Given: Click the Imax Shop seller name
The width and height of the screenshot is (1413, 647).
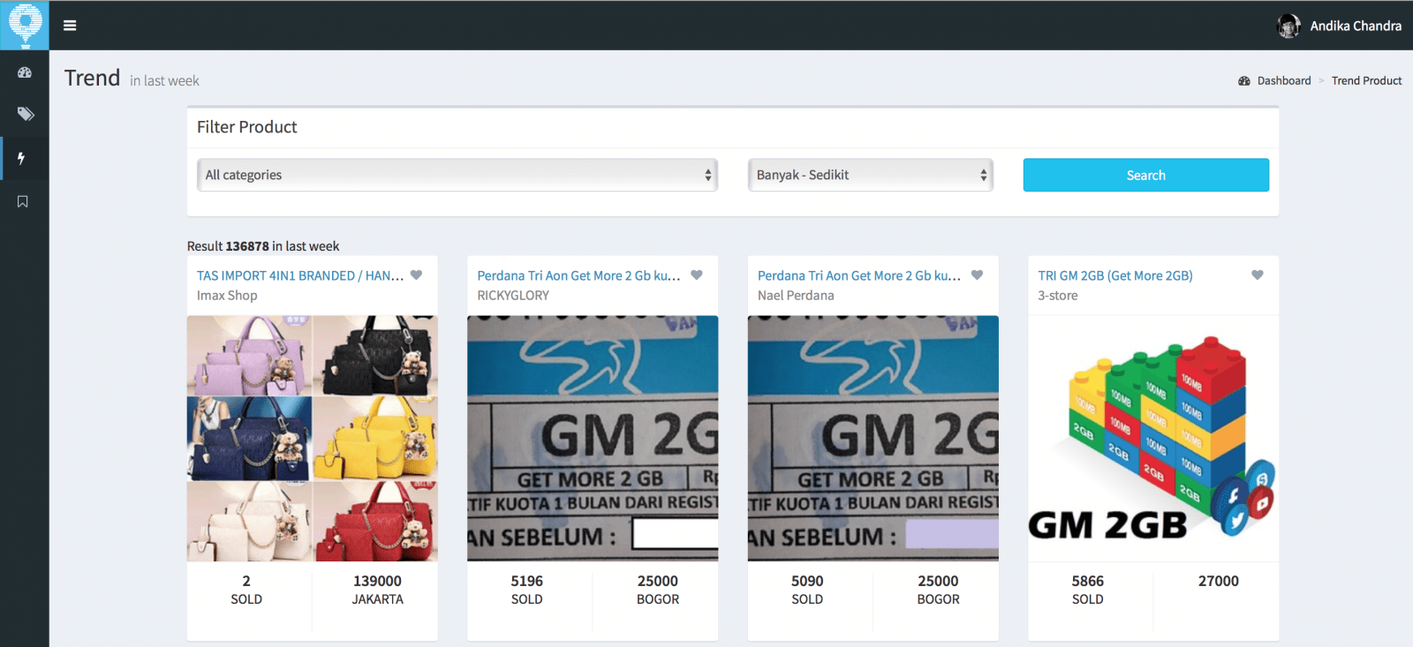Looking at the screenshot, I should [227, 296].
